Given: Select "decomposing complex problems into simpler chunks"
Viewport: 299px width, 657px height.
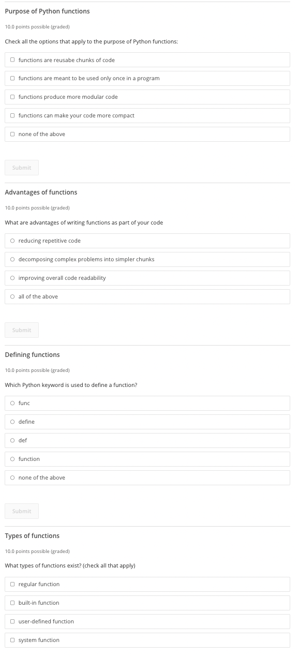Looking at the screenshot, I should [x=12, y=259].
